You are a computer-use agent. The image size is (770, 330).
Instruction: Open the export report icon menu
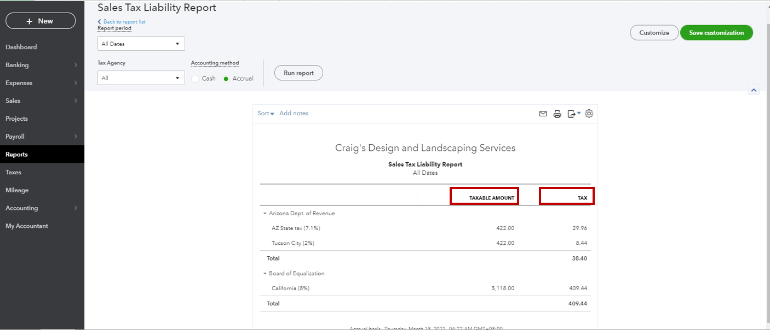[573, 114]
